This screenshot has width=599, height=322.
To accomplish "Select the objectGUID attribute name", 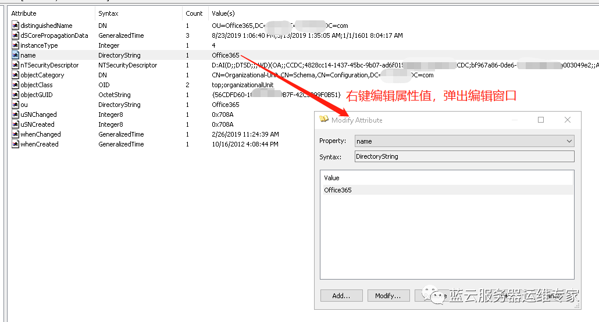I will [x=37, y=95].
